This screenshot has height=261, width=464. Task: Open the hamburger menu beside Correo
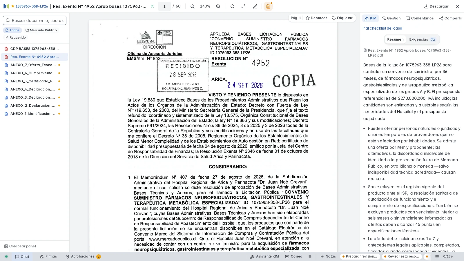pos(310,257)
